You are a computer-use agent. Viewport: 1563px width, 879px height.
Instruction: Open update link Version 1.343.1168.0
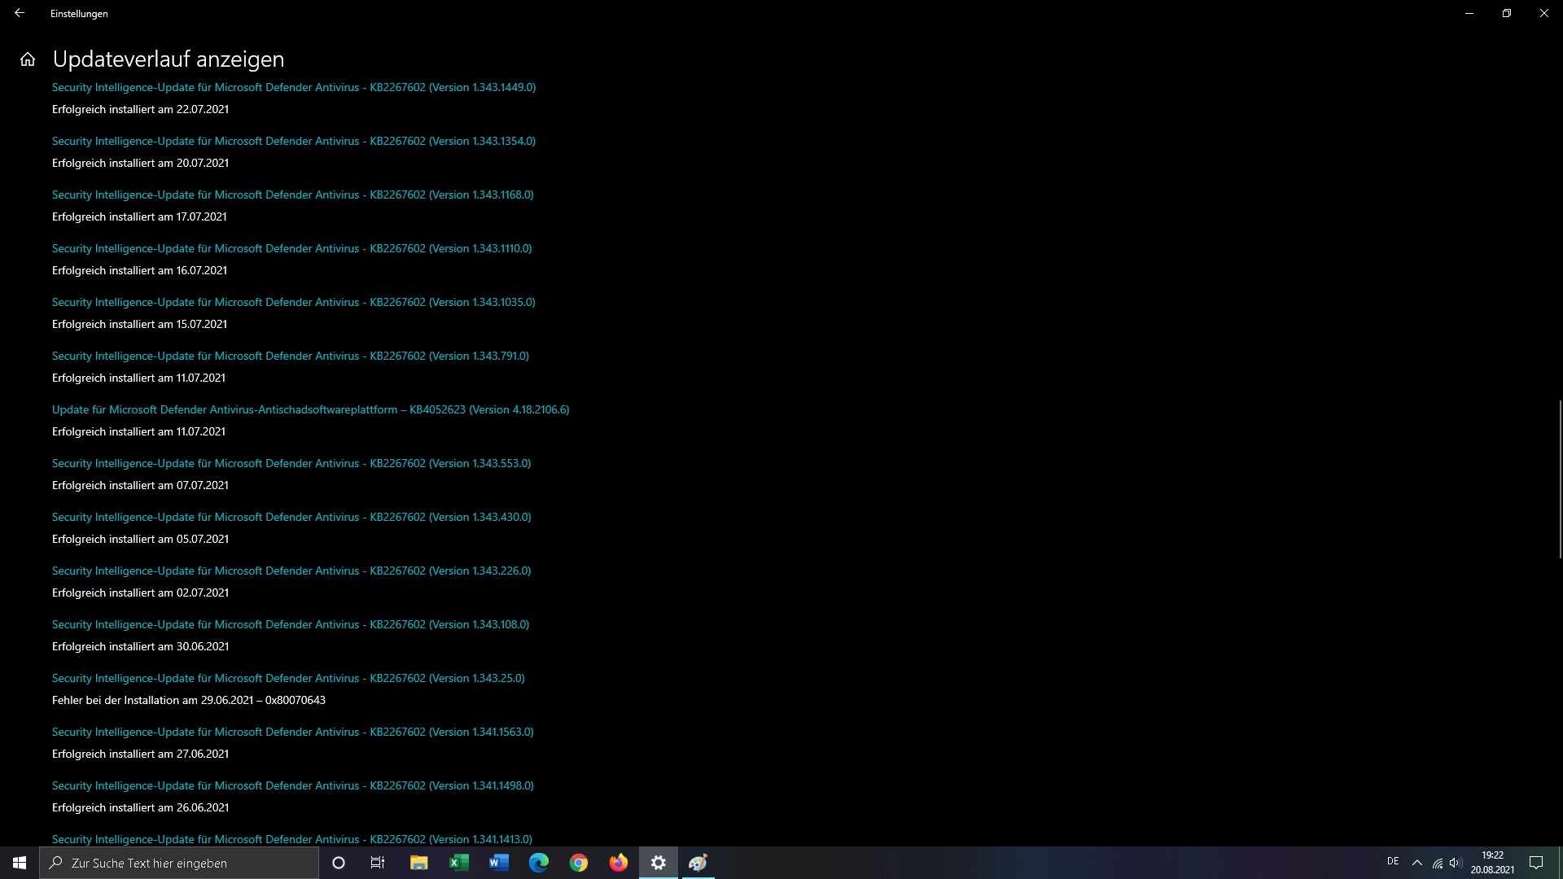click(x=293, y=195)
